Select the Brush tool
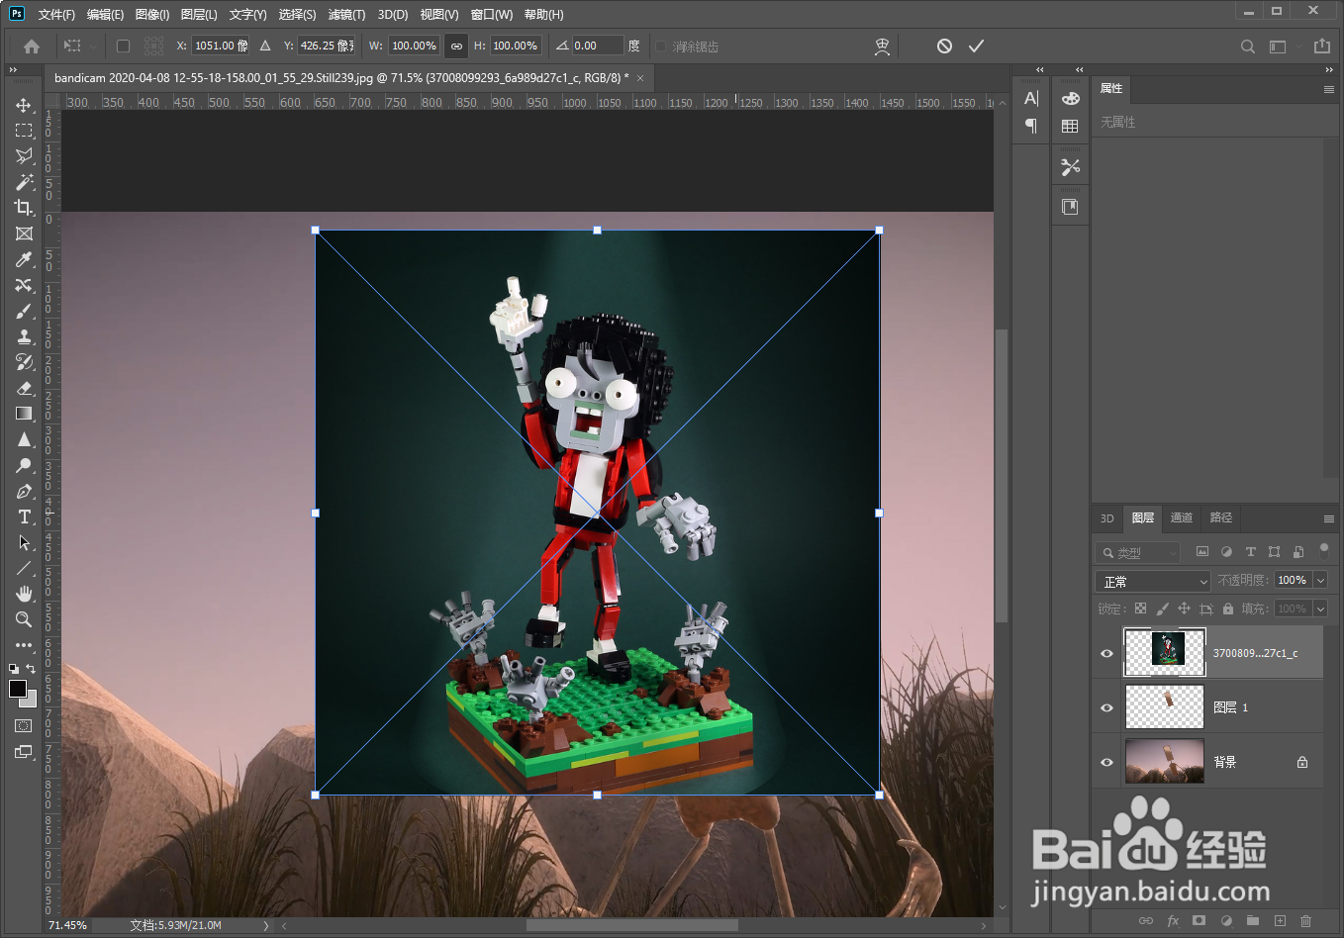Viewport: 1344px width, 938px height. tap(24, 311)
